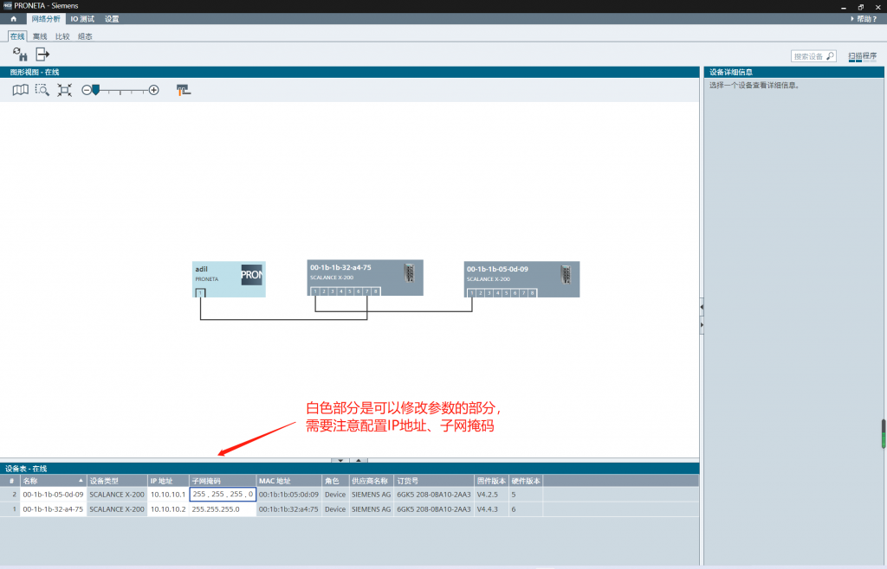Click the PRONETA app icon in title bar
Screen dimensions: 887x569
[7, 5]
